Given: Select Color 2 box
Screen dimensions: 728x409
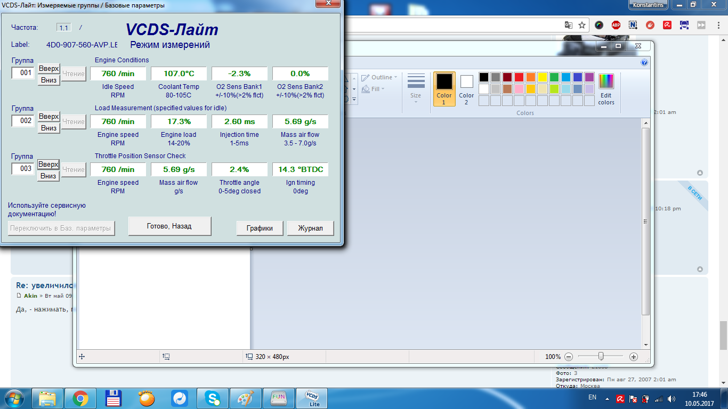Looking at the screenshot, I should (x=466, y=89).
